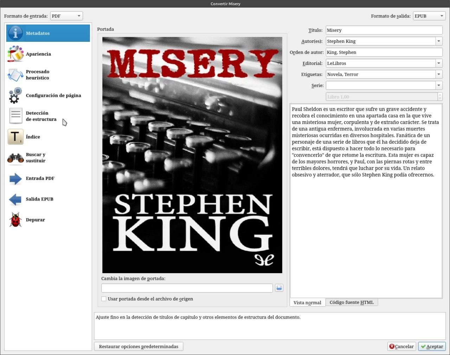Switch to the Vista normal tab
This screenshot has width=450, height=355.
click(307, 302)
